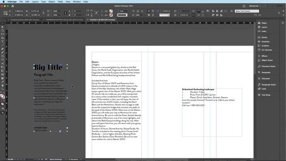
Task: Select the Gap tool
Action: click(x=3, y=34)
